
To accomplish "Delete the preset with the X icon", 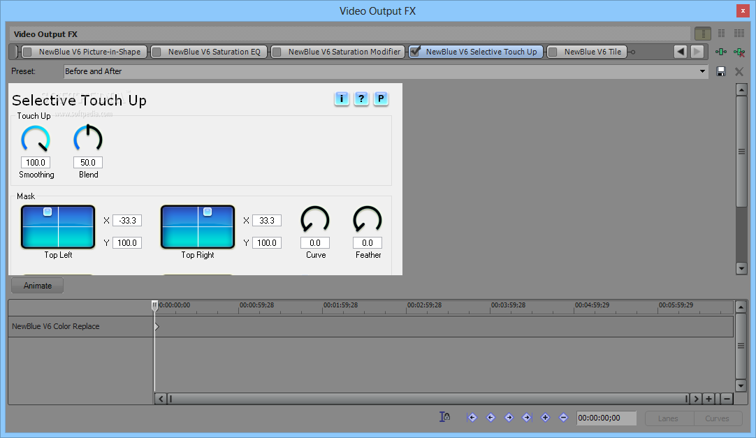I will click(x=739, y=71).
